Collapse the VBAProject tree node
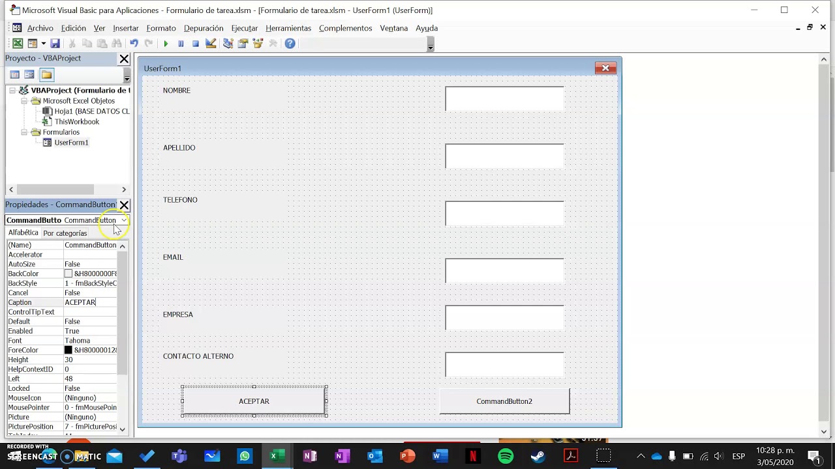The image size is (835, 469). click(x=12, y=91)
